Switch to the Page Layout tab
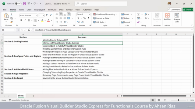 coord(40,10)
